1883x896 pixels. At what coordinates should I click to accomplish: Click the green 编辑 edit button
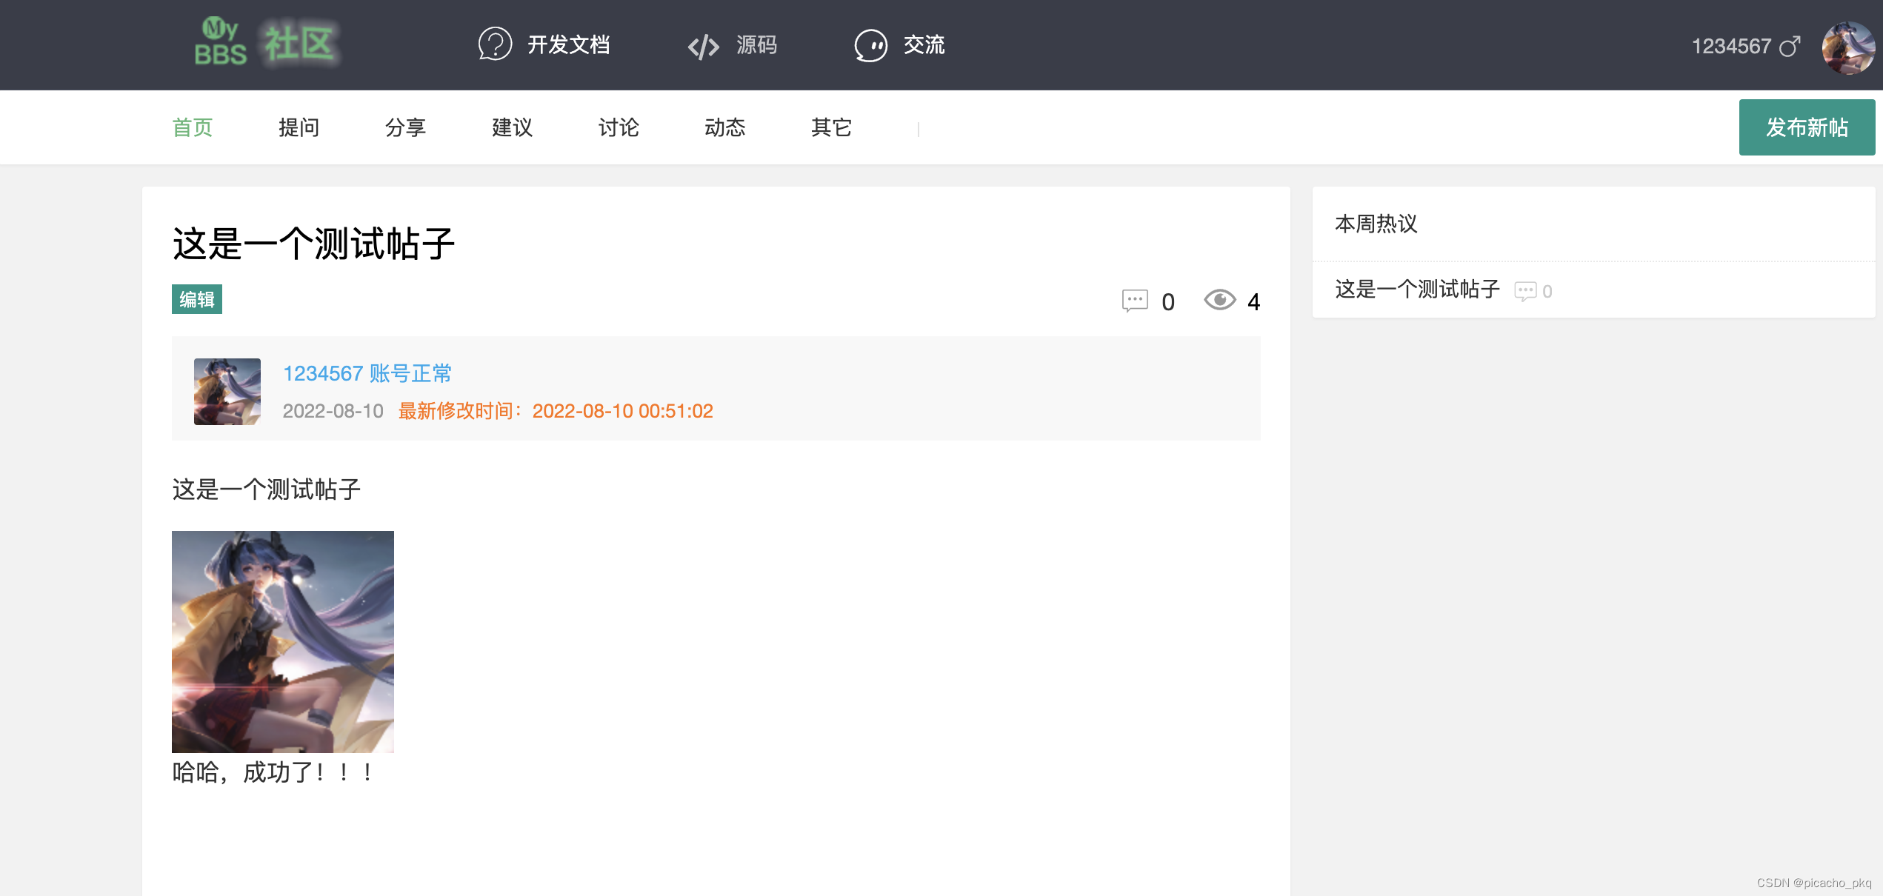pos(197,299)
